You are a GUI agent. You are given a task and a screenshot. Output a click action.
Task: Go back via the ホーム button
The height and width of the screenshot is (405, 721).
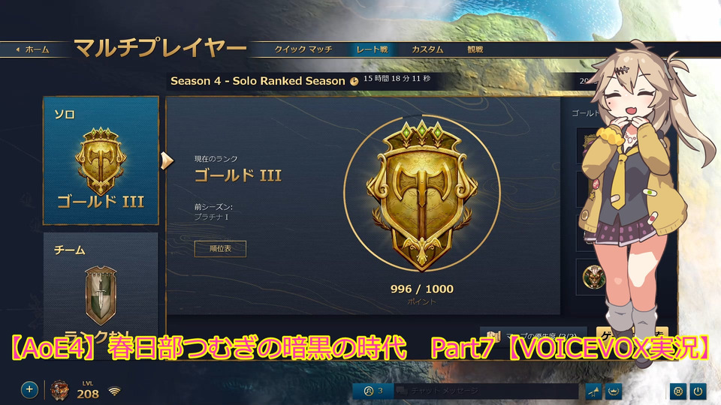32,49
